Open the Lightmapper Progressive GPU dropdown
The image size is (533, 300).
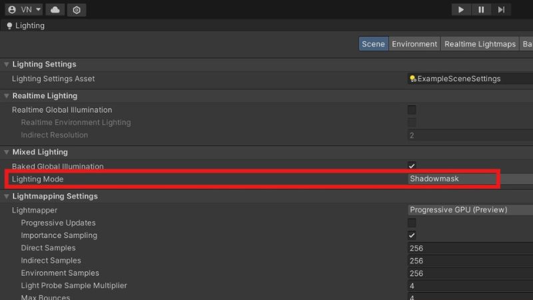(x=470, y=210)
